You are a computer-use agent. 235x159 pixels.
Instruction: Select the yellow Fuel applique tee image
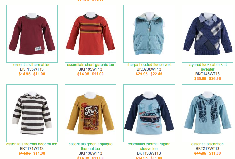tap(90, 113)
